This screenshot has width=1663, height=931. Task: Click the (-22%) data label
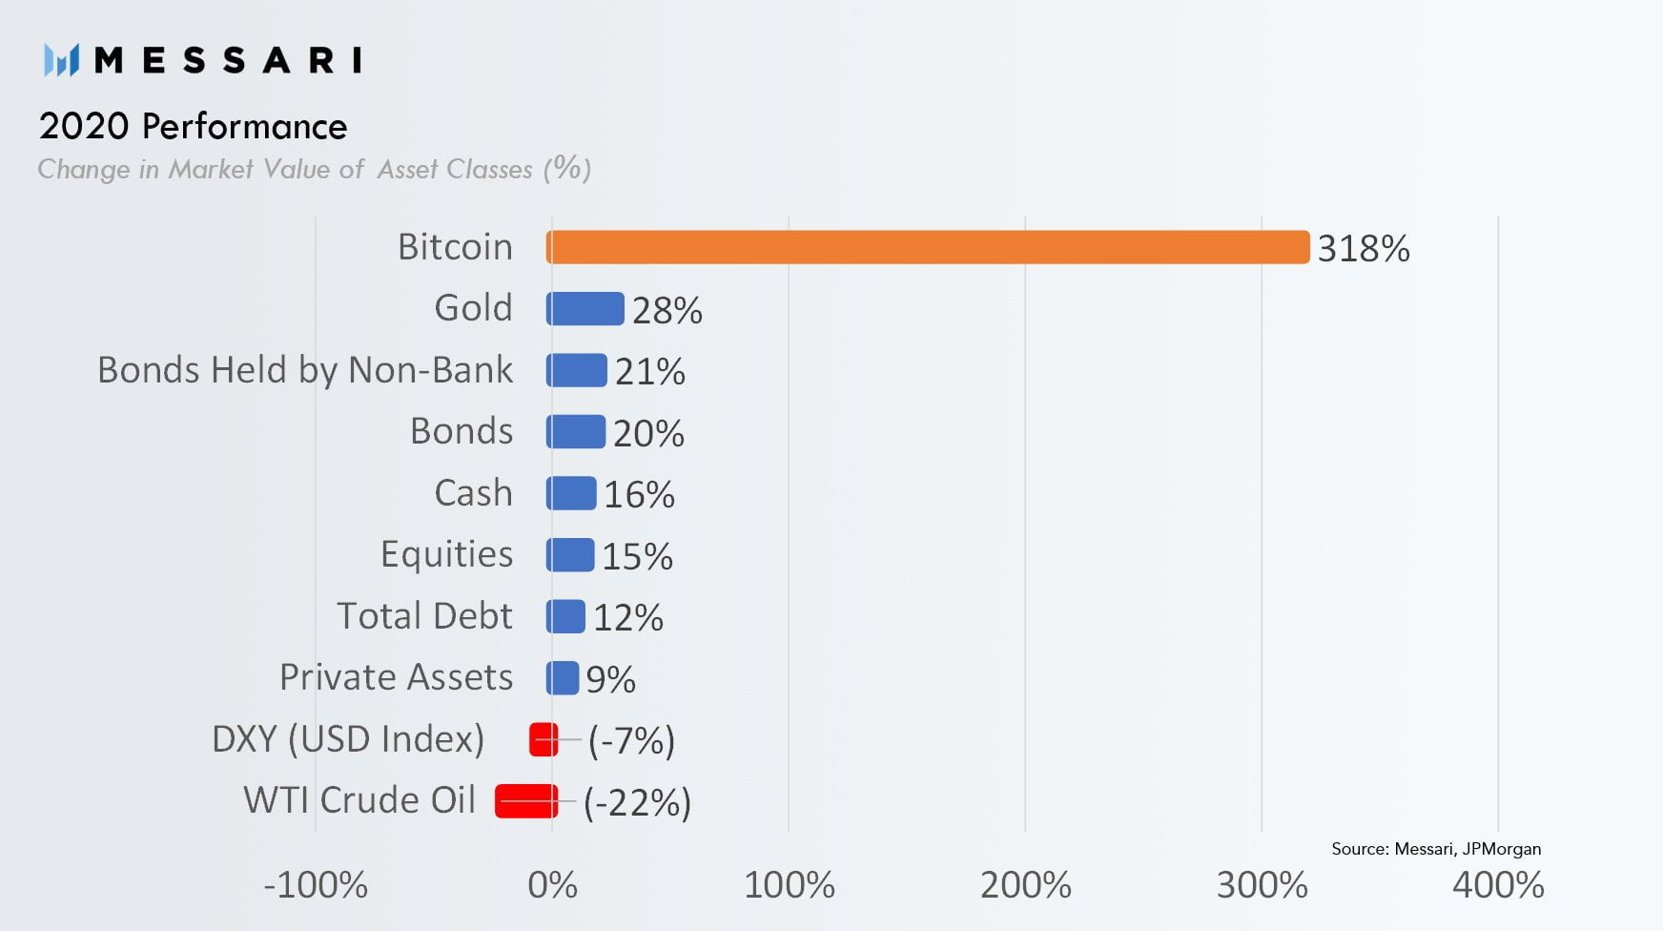(x=637, y=803)
